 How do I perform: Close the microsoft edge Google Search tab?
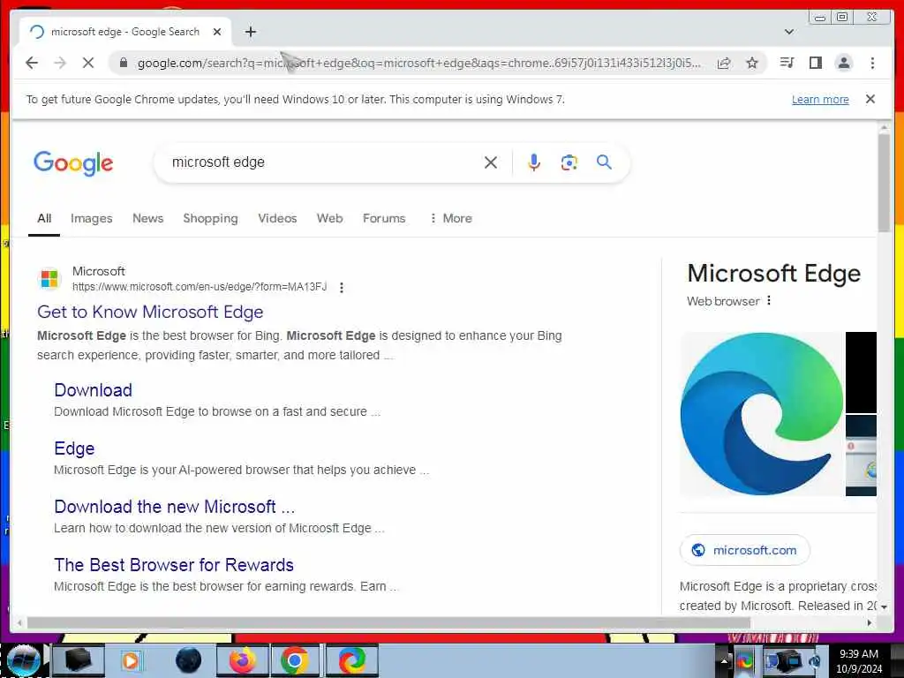tap(217, 32)
